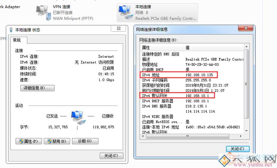Image resolution: width=277 pixels, height=168 pixels.
Task: Click the Realtek PCIe GBE Family adapter text
Action: click(x=166, y=19)
